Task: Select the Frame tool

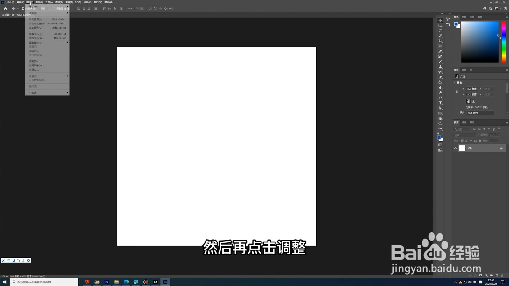Action: point(440,46)
